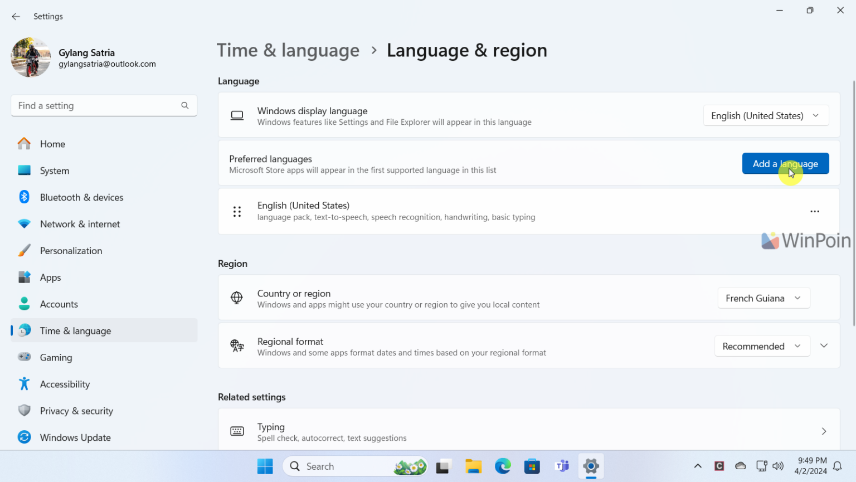Open clock and date 9:49 PM

[x=811, y=466]
